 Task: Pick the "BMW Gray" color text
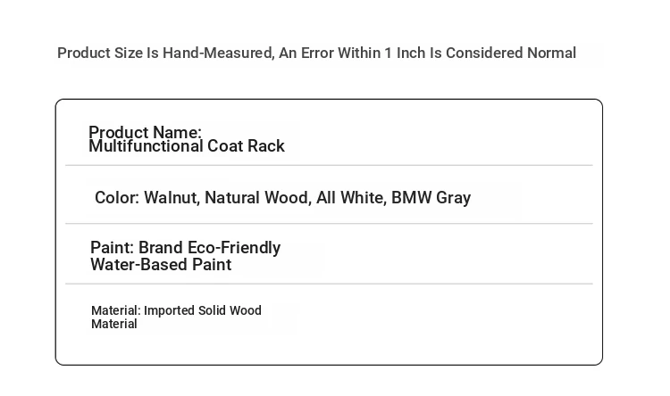pos(431,198)
